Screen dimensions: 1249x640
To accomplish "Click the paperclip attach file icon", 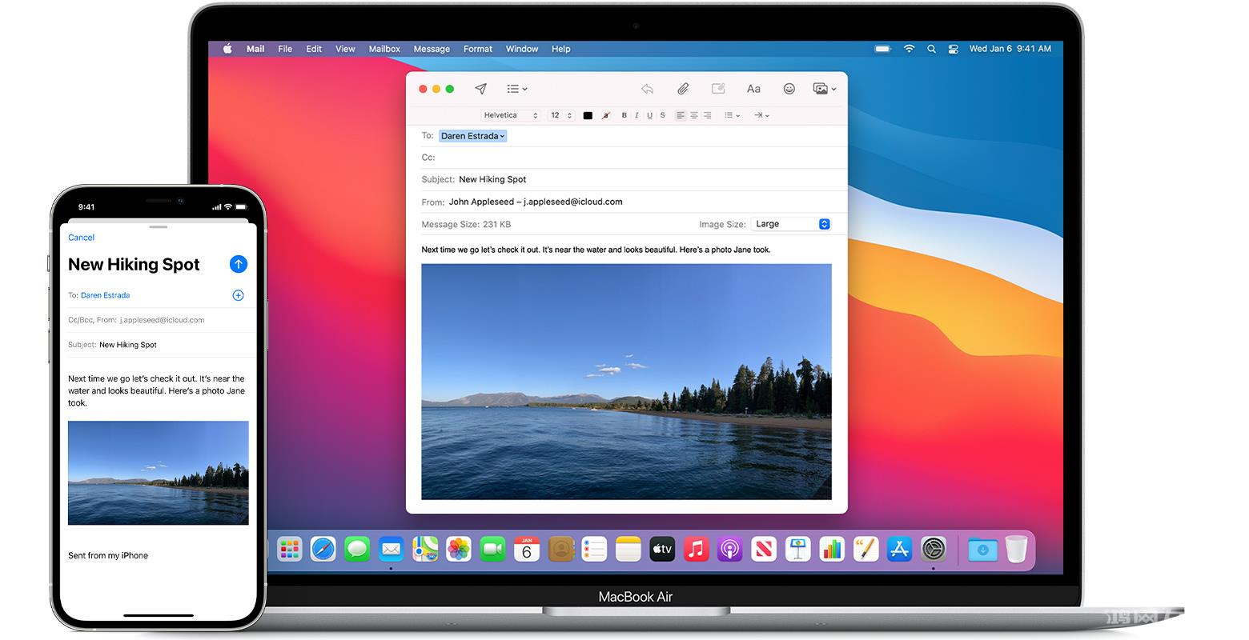I will (683, 89).
